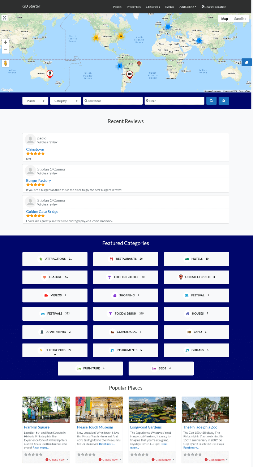Screen dimensions: 253x467
Task: Click the map zoom in plus button
Action: 5,42
